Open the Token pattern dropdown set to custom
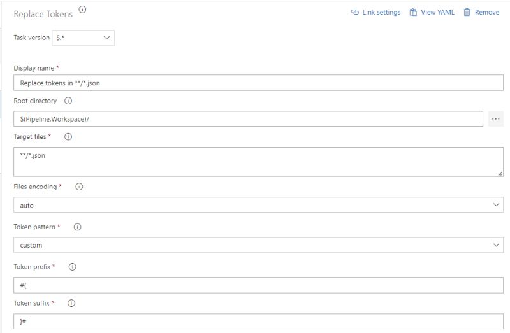Screen dimensions: 510x333 coord(258,245)
